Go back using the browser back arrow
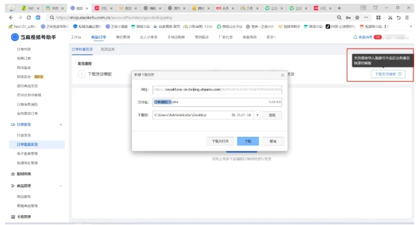 tap(11, 17)
